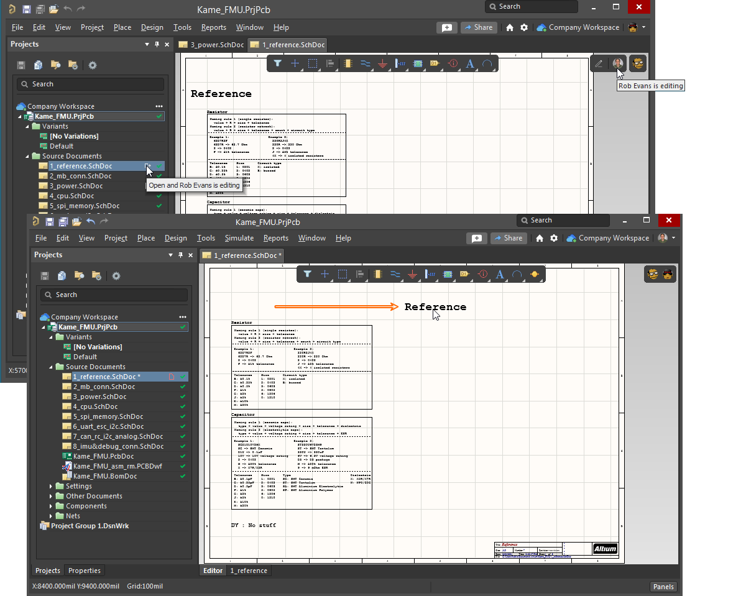Collapse the front window's Kame_FMU.PrjPcb project node
The width and height of the screenshot is (746, 596).
[x=44, y=327]
